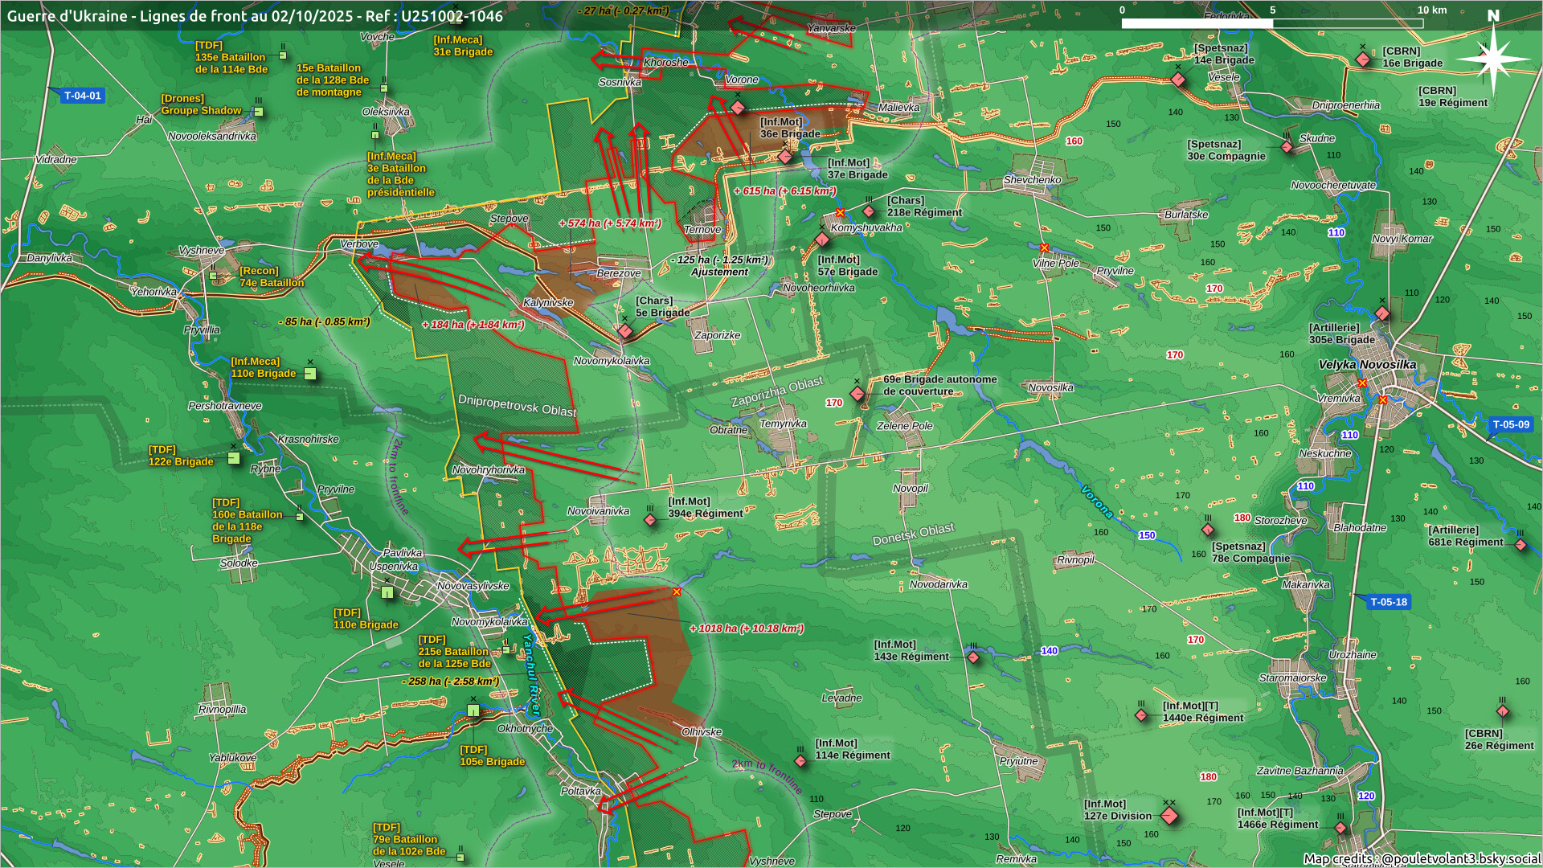Click the +574 ha territory change label
The height and width of the screenshot is (868, 1543).
point(610,223)
